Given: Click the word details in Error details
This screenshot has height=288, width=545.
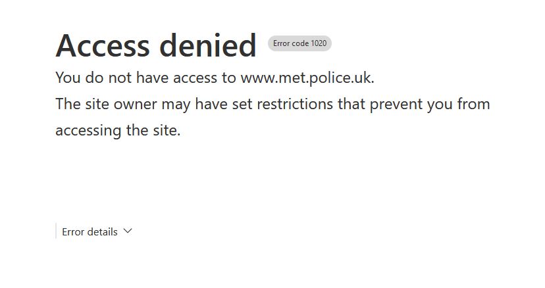Looking at the screenshot, I should [x=102, y=231].
